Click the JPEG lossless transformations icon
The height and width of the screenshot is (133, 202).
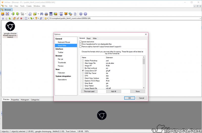[22, 14]
